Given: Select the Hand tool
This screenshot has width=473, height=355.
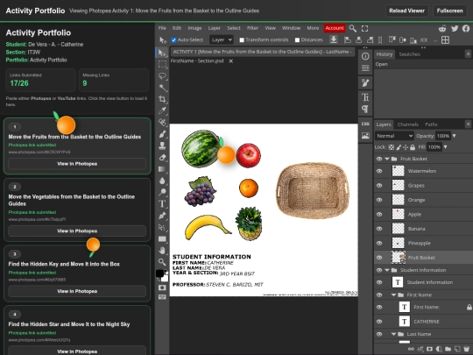Looking at the screenshot, I should [162, 250].
